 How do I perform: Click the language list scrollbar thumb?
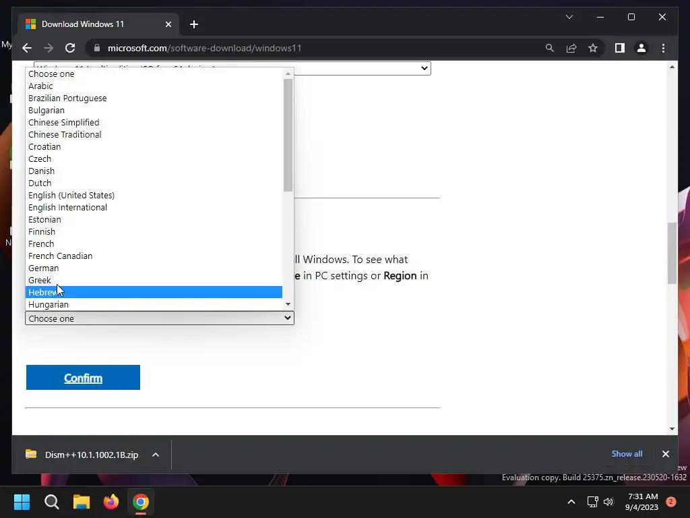pos(288,135)
